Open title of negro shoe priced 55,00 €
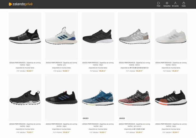 click(61, 125)
